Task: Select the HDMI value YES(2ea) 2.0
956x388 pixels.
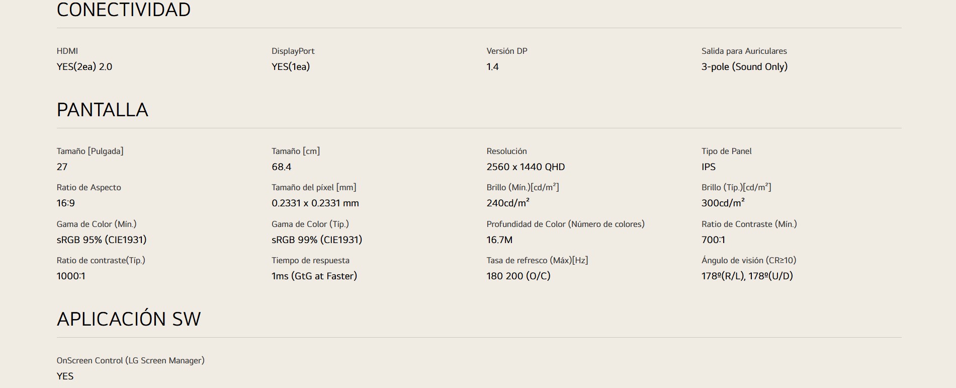Action: [x=84, y=66]
